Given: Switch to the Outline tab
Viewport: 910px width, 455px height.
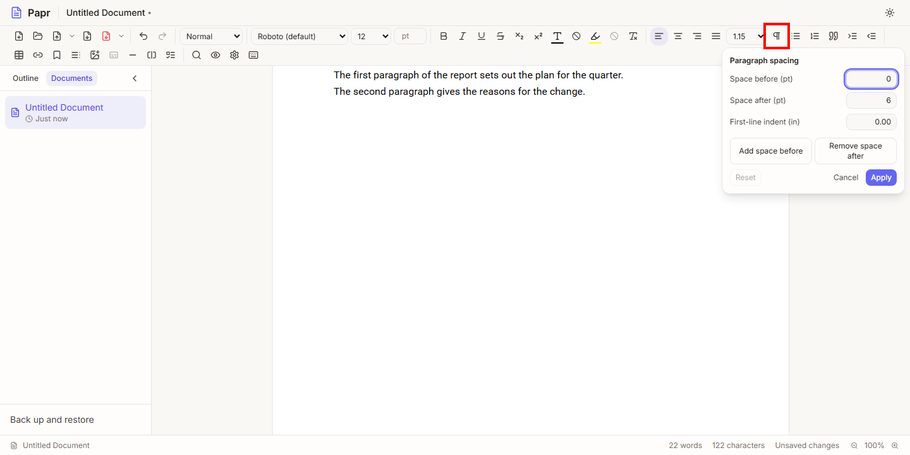Looking at the screenshot, I should pyautogui.click(x=25, y=78).
